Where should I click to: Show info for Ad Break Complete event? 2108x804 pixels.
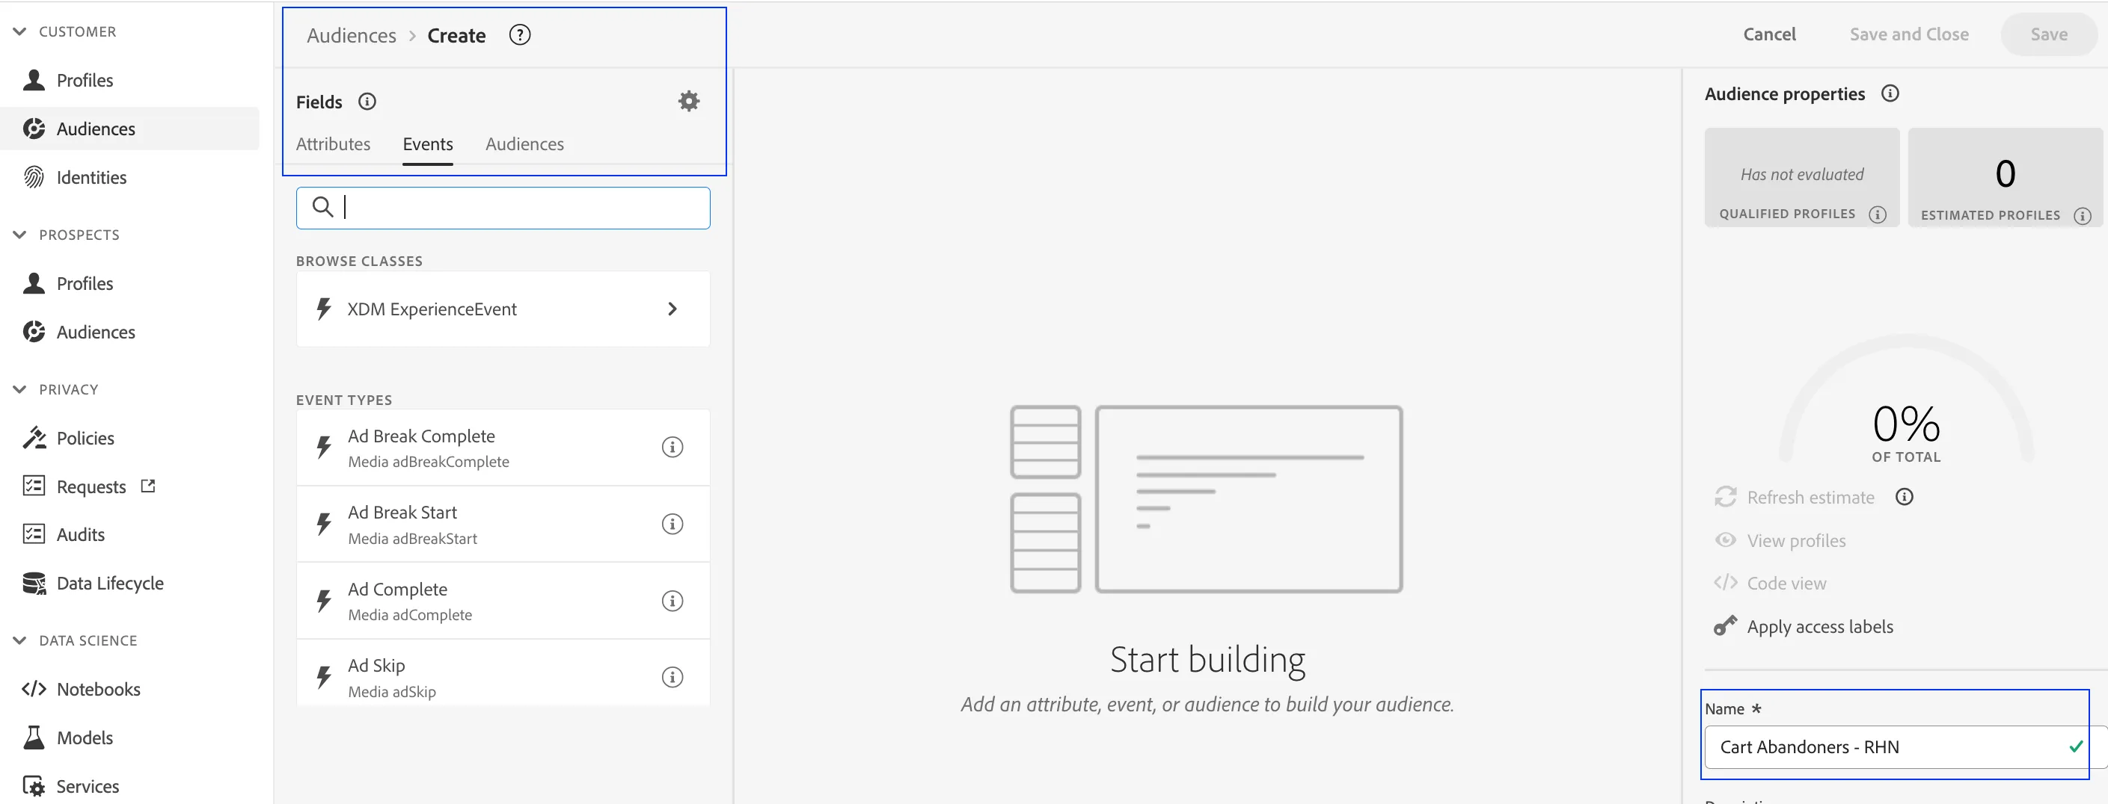(672, 447)
